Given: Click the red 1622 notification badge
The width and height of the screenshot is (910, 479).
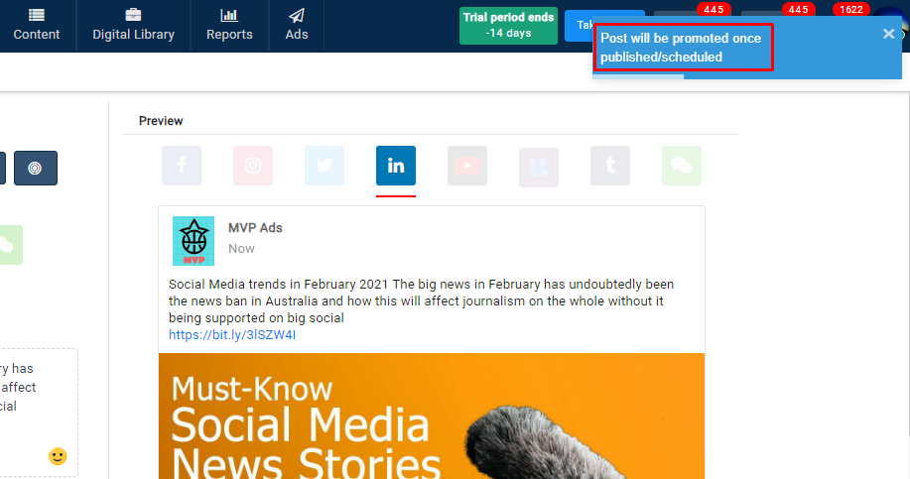Looking at the screenshot, I should (x=850, y=9).
